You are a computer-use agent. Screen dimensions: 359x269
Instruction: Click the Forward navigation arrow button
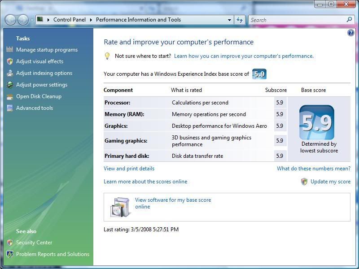[23, 20]
